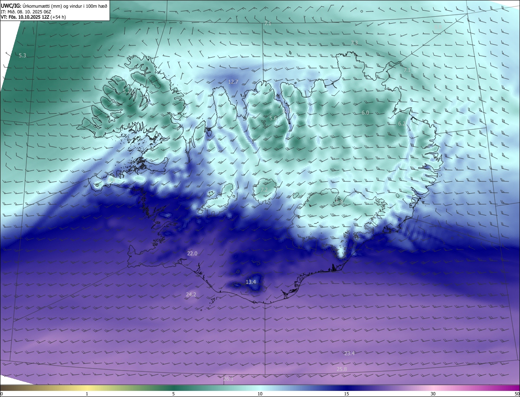This screenshot has width=520, height=397.
Task: Click the color scale tick label '10'
Action: click(x=260, y=394)
